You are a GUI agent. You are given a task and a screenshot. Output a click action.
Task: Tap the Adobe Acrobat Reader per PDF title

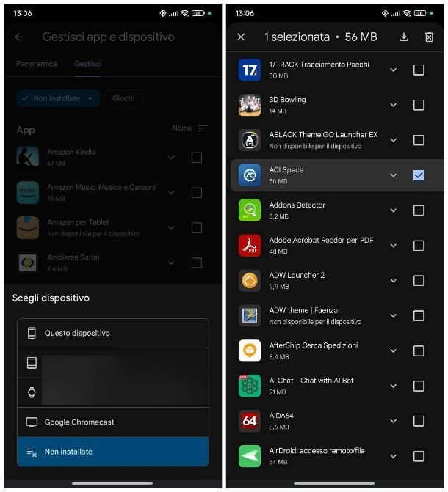(321, 240)
